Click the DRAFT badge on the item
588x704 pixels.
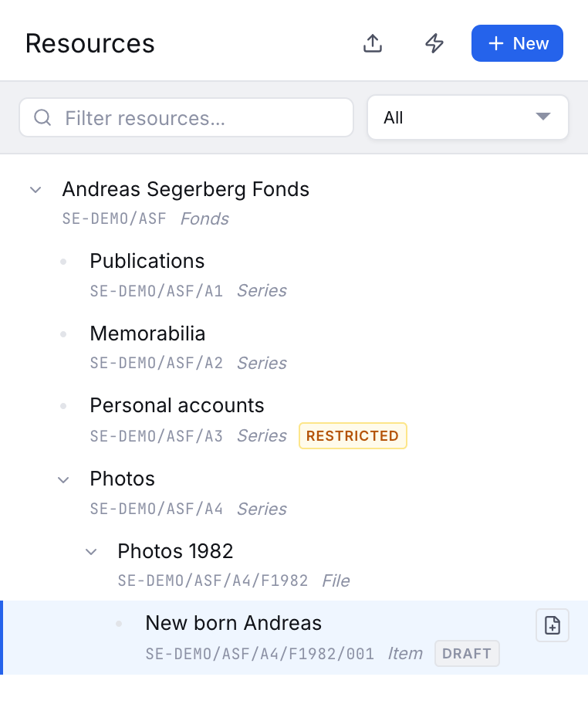467,653
